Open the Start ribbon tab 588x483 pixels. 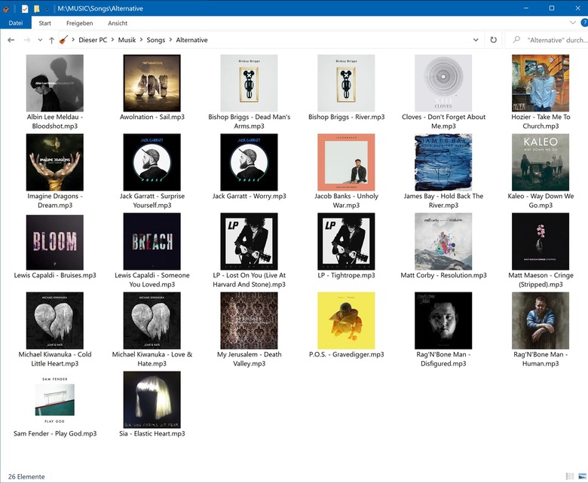(44, 23)
